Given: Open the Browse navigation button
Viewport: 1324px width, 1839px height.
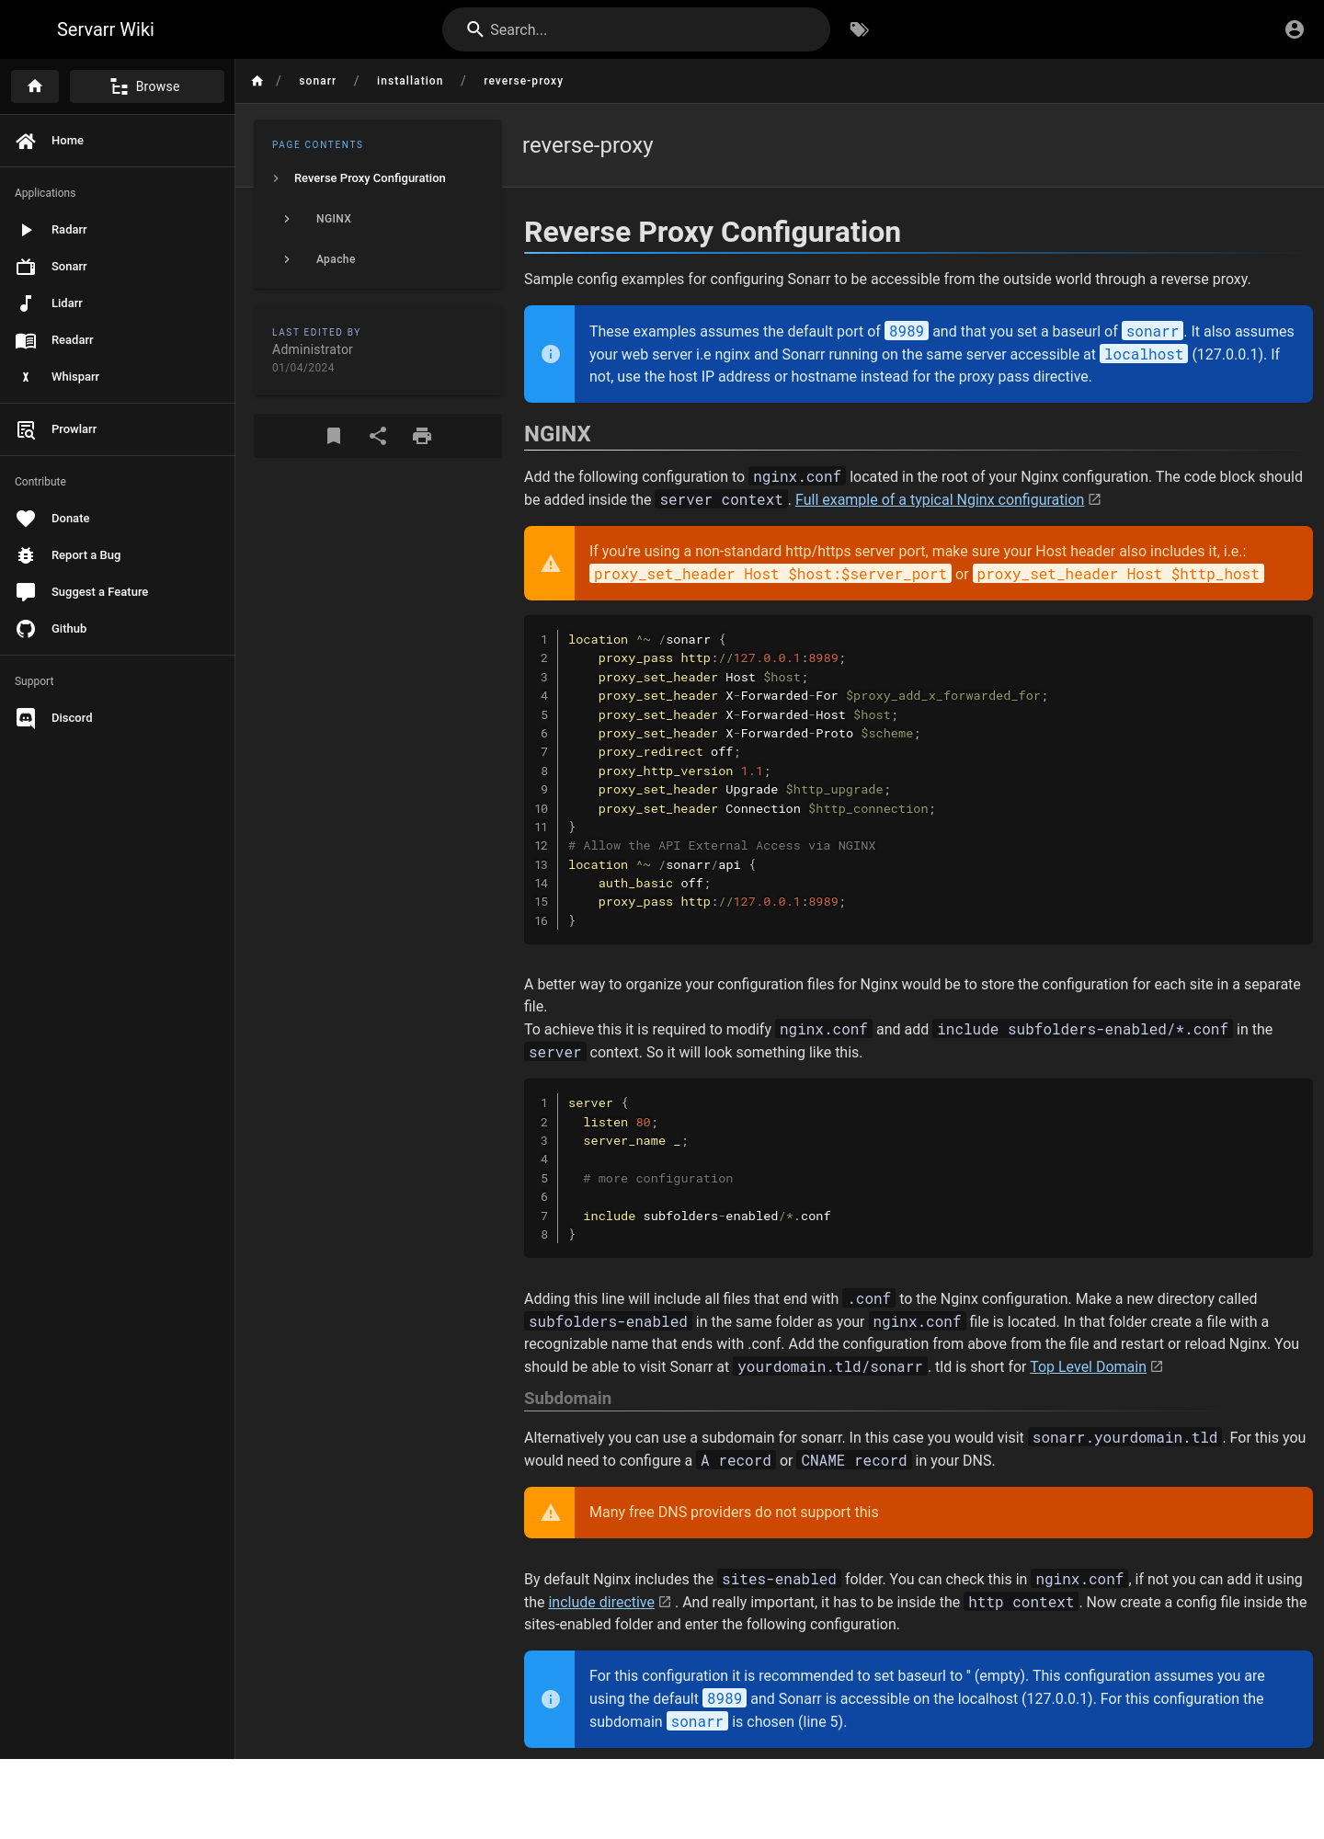Looking at the screenshot, I should [147, 86].
